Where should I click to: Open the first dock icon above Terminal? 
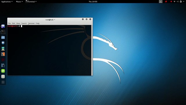(3, 26)
